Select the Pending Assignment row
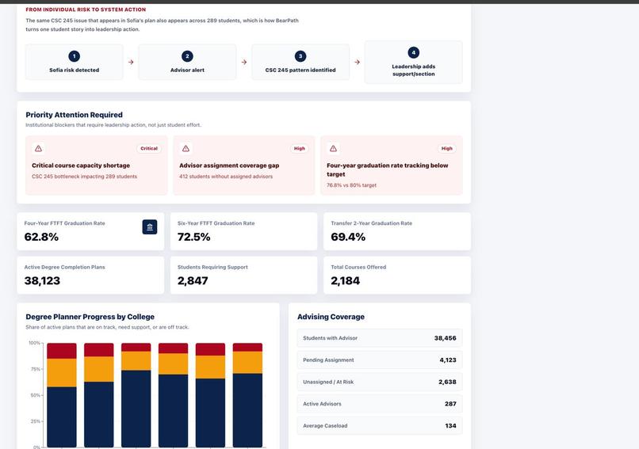639x449 pixels. click(380, 360)
